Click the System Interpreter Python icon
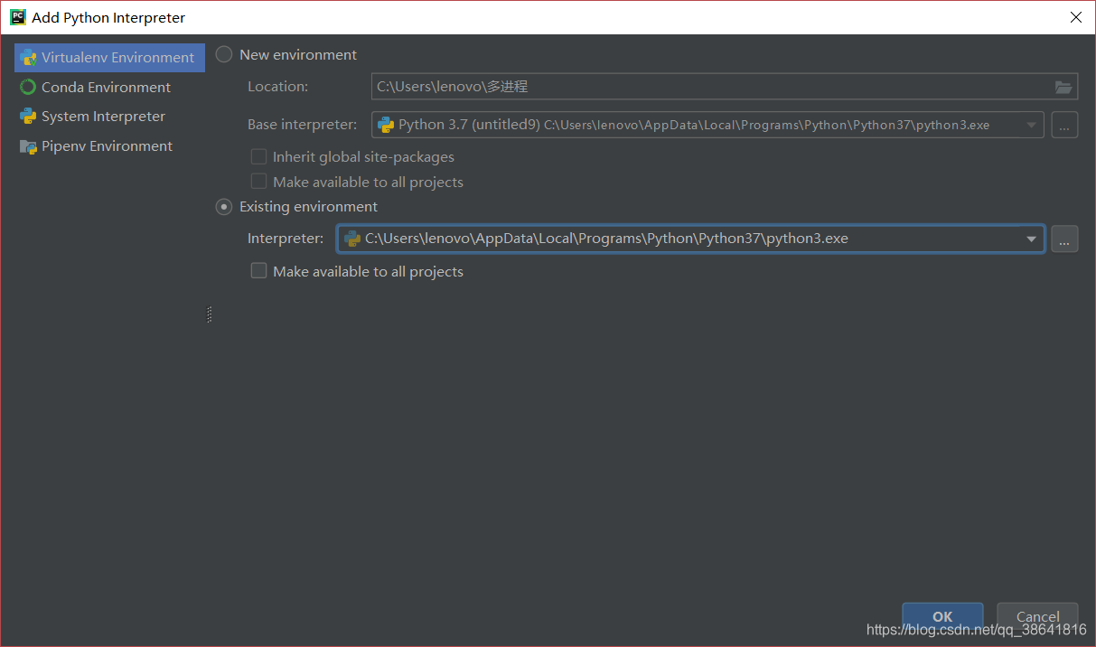The height and width of the screenshot is (647, 1096). point(28,117)
